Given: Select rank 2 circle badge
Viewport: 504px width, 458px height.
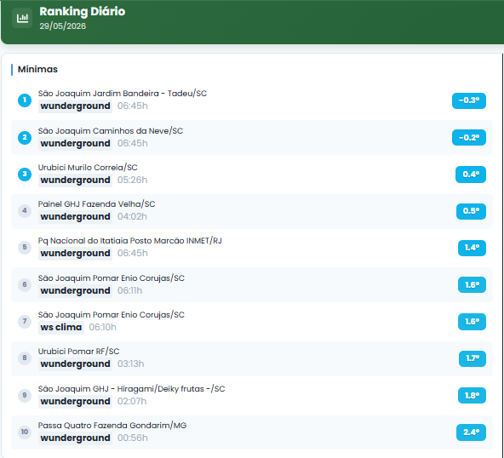Looking at the screenshot, I should click(x=25, y=138).
